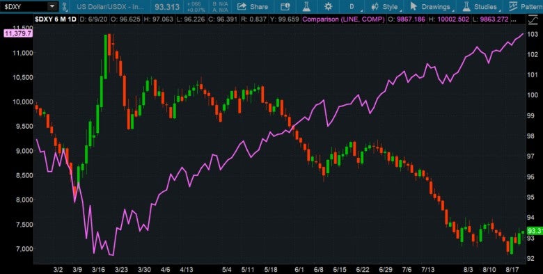Click the 103 level on right price axis
This screenshot has width=543, height=274.
pyautogui.click(x=532, y=34)
